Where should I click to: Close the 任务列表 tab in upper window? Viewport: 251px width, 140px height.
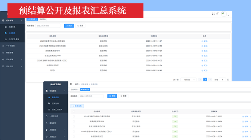click(x=36, y=19)
